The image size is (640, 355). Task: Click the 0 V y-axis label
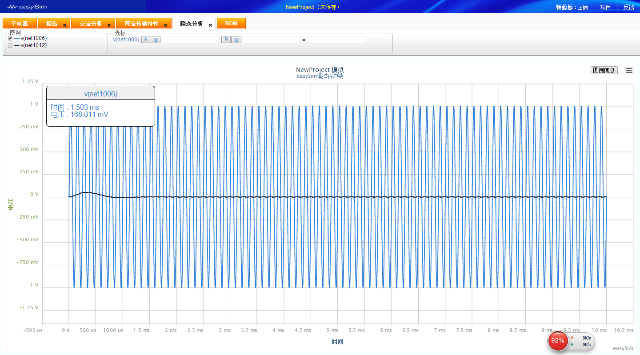tap(34, 194)
